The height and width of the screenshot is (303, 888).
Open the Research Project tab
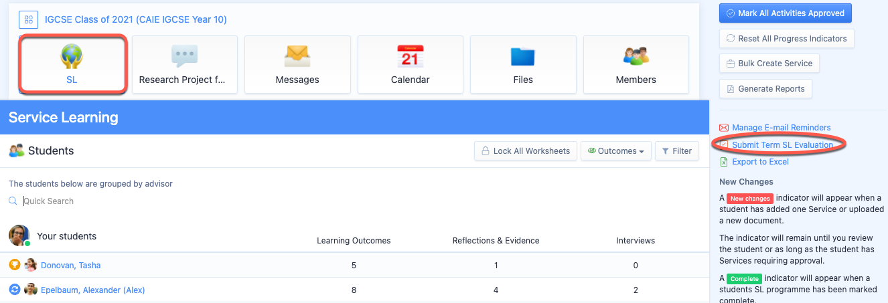coord(185,64)
